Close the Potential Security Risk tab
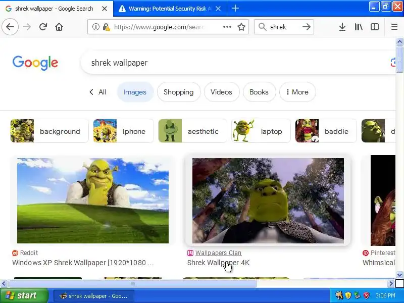Screen dimensions: 404x303 click(x=218, y=9)
